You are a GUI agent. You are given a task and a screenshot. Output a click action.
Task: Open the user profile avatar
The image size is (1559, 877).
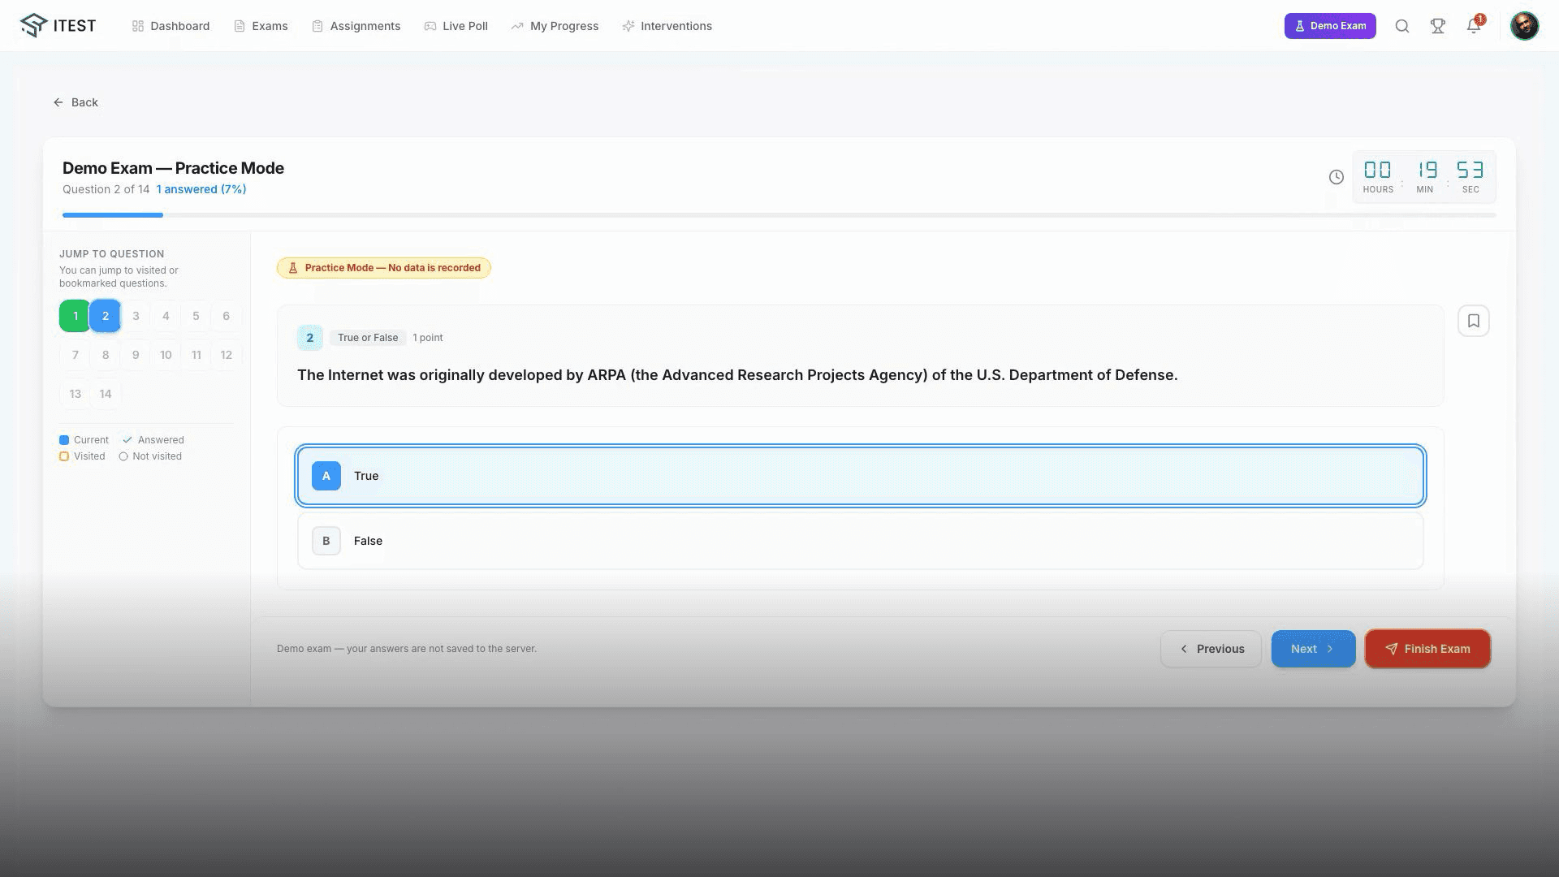tap(1524, 26)
